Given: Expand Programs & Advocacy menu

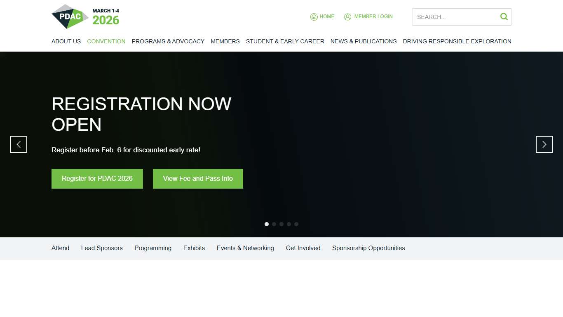Looking at the screenshot, I should pyautogui.click(x=168, y=41).
